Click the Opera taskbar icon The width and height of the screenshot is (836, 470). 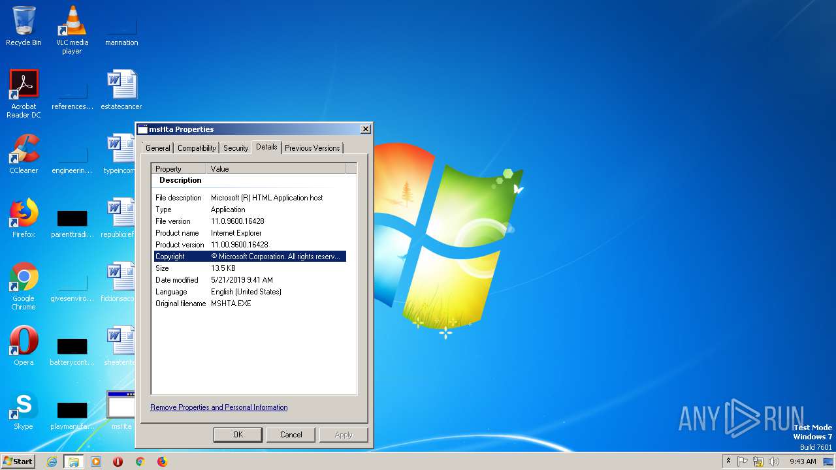point(118,462)
